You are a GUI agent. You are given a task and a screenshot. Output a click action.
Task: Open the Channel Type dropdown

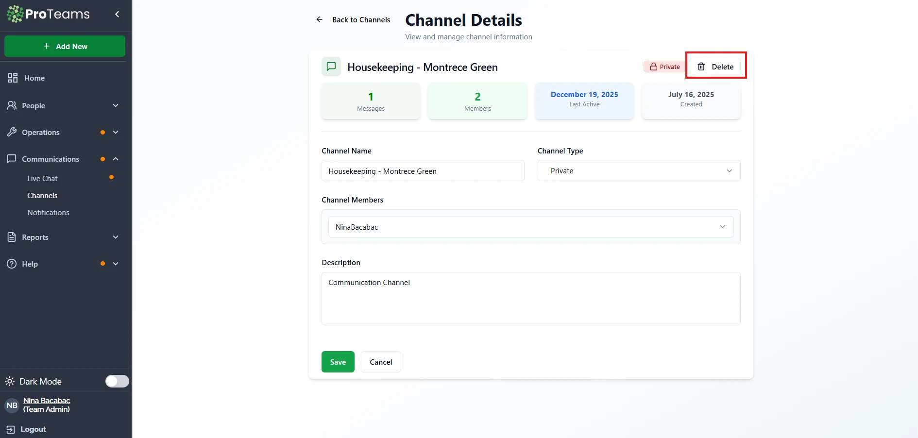coord(638,171)
